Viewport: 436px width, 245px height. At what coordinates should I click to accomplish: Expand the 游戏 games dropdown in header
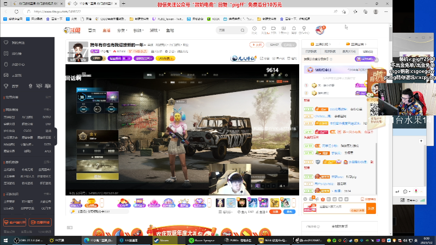pos(155,30)
